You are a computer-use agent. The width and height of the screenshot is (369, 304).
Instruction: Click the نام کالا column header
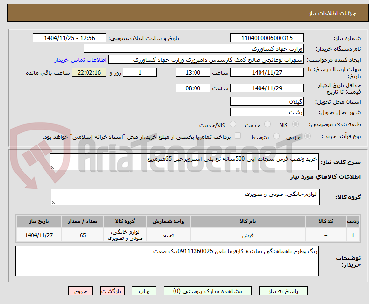(248, 221)
